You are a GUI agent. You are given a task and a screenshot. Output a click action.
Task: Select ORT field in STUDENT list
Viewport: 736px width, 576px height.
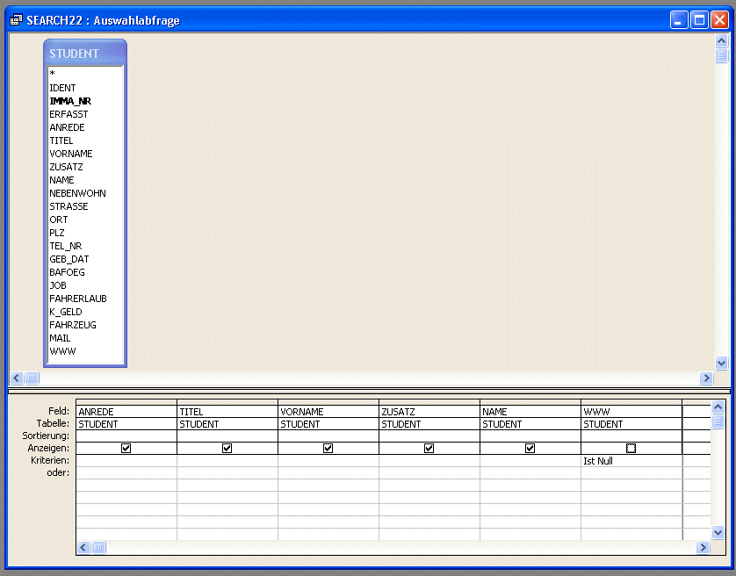(x=85, y=220)
